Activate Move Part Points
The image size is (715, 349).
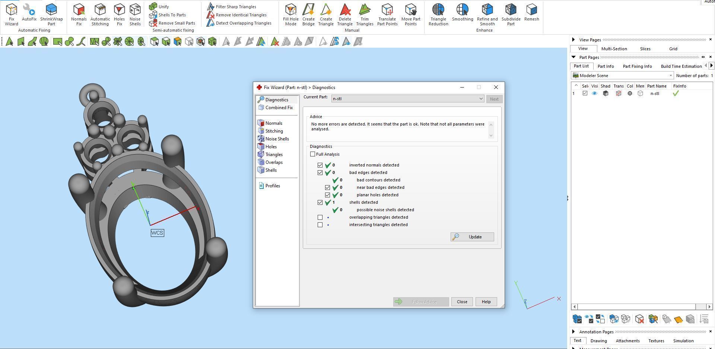(x=411, y=15)
